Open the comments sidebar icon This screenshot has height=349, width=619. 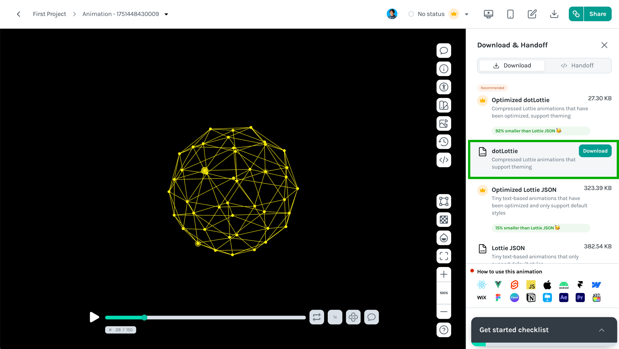444,51
